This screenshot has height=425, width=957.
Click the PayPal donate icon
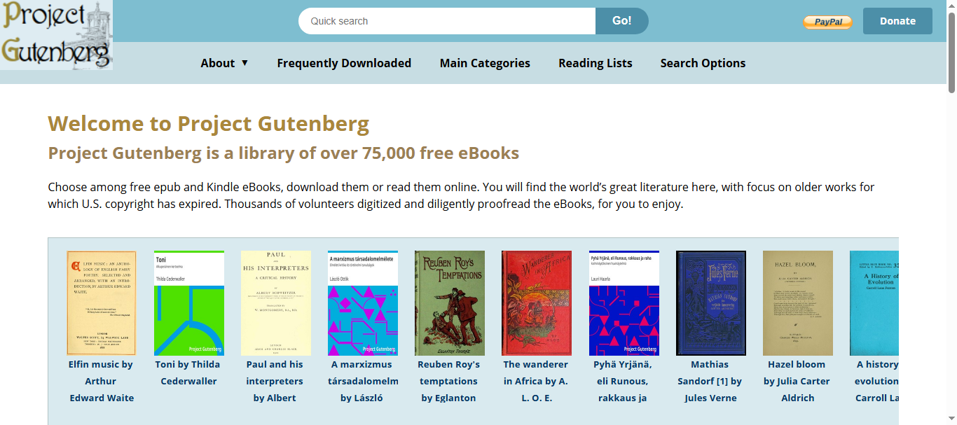pyautogui.click(x=827, y=22)
